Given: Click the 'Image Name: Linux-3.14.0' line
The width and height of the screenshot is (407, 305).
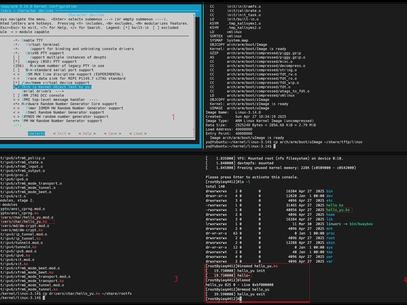Looking at the screenshot, I should click(x=233, y=112).
